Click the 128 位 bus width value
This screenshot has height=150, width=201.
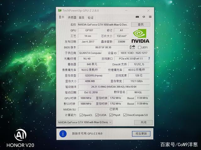(x=139, y=76)
